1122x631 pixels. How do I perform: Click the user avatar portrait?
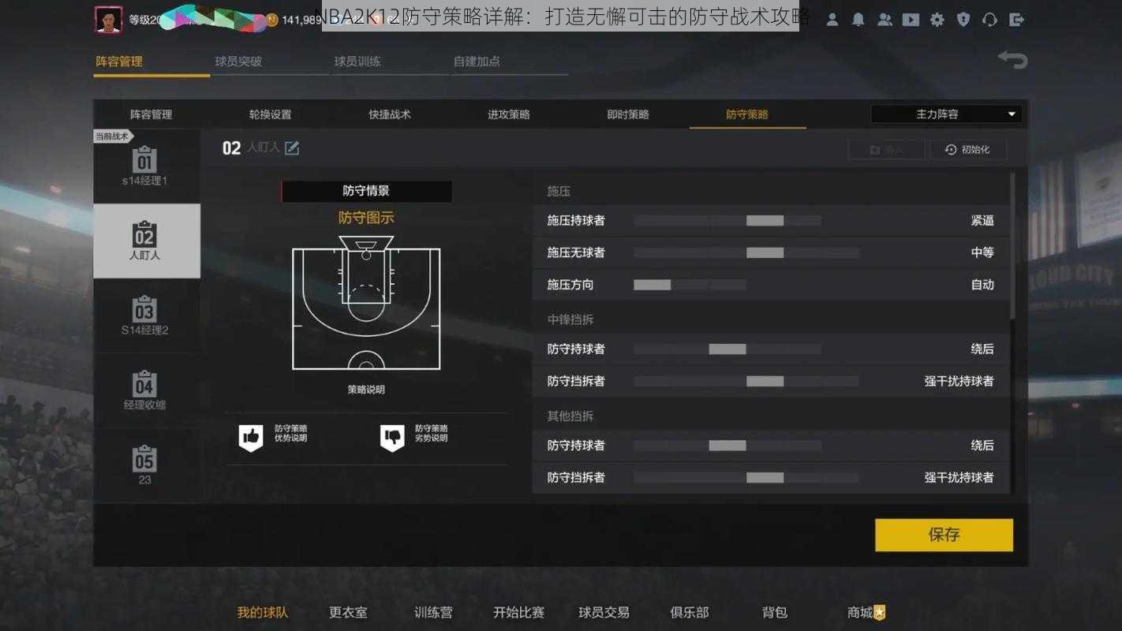pyautogui.click(x=108, y=20)
